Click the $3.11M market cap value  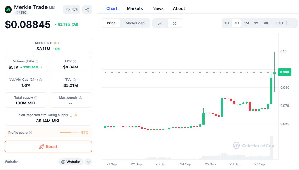coord(43,49)
